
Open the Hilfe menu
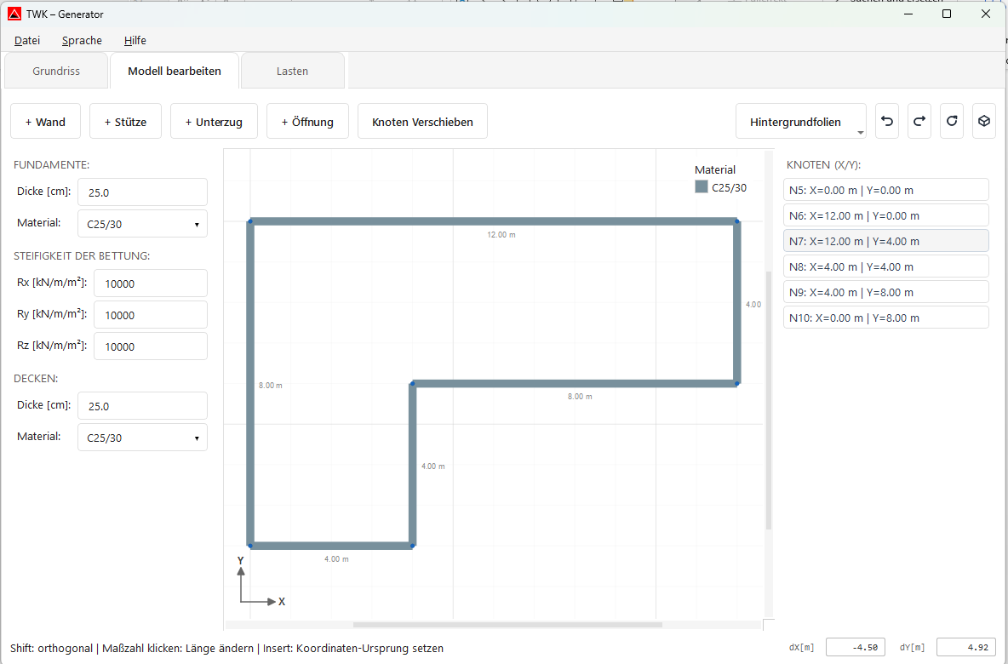click(x=135, y=40)
